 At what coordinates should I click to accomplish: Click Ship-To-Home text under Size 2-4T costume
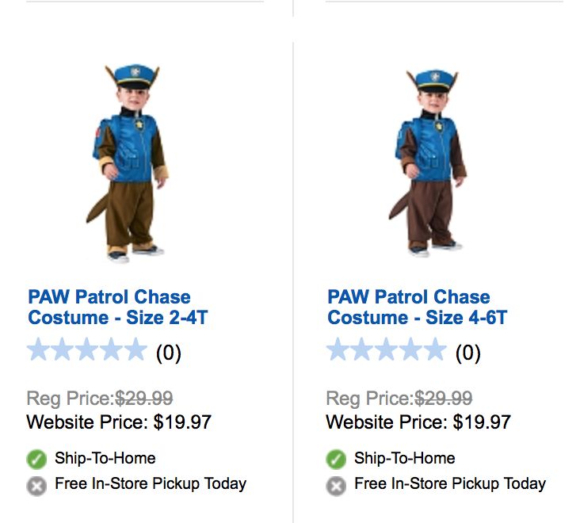tap(105, 458)
